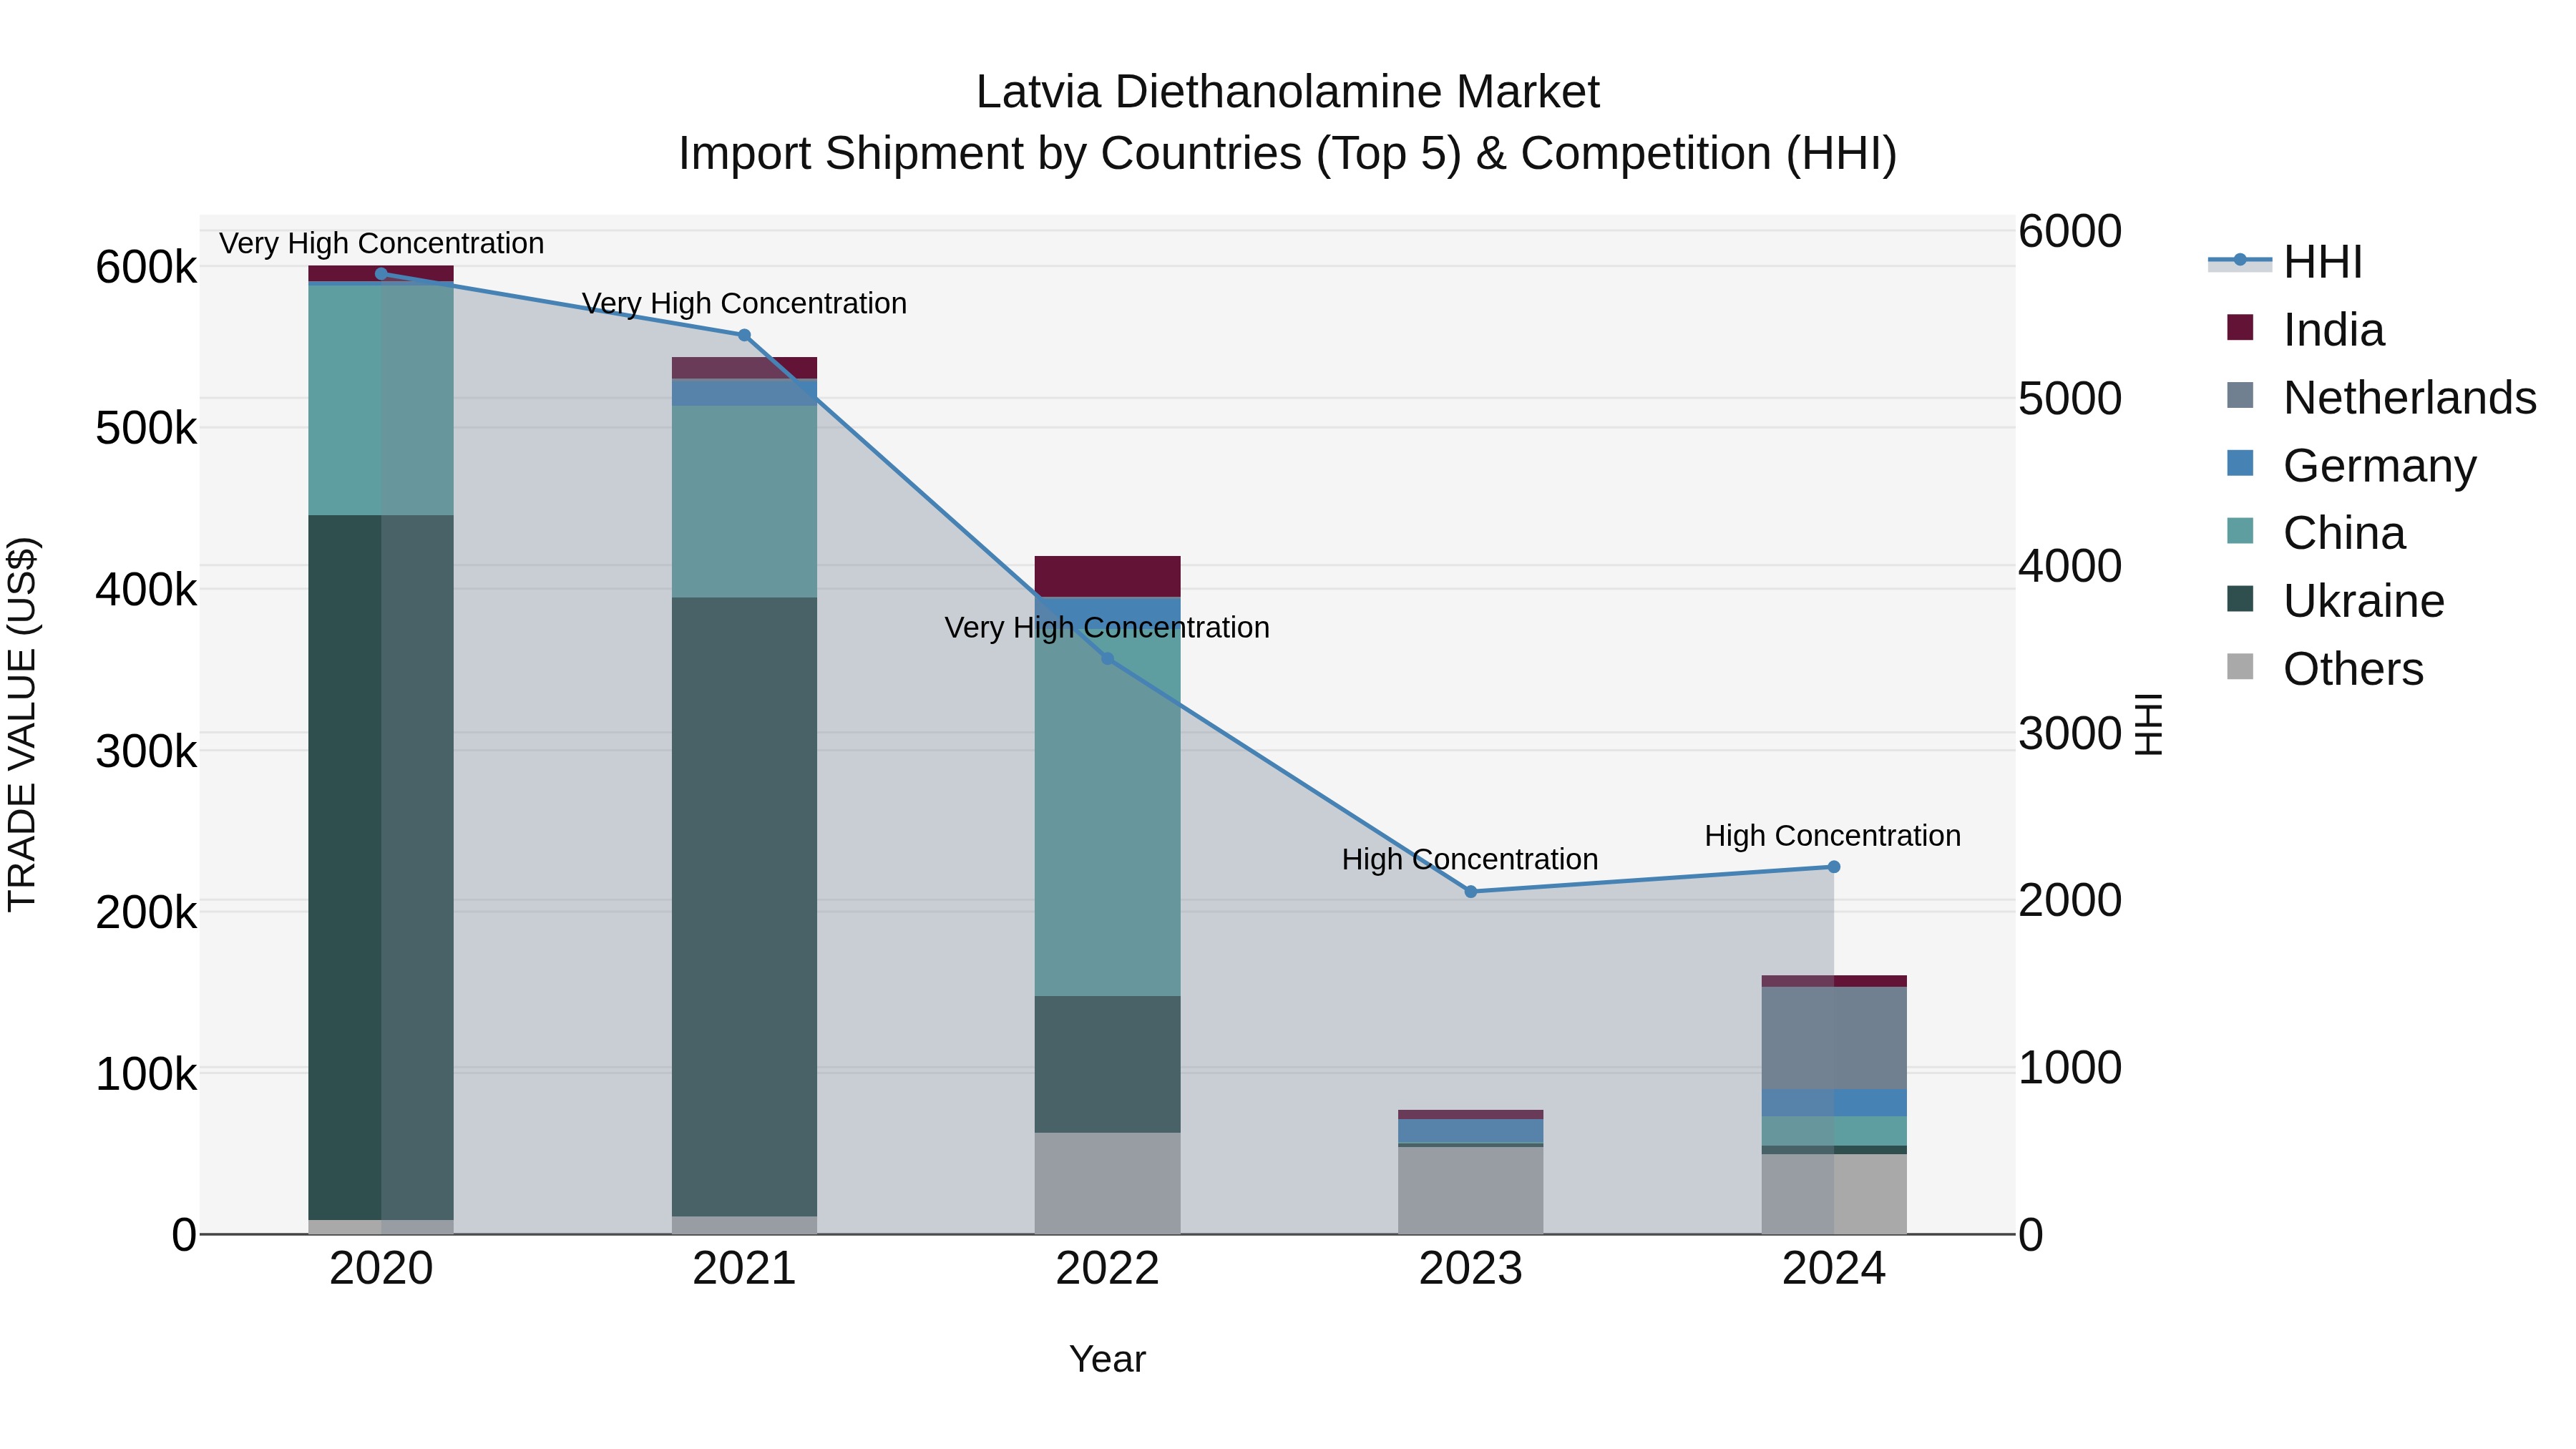Click the Others segment of the 2023 bar
This screenshot has height=1449, width=2576.
[x=1470, y=1190]
